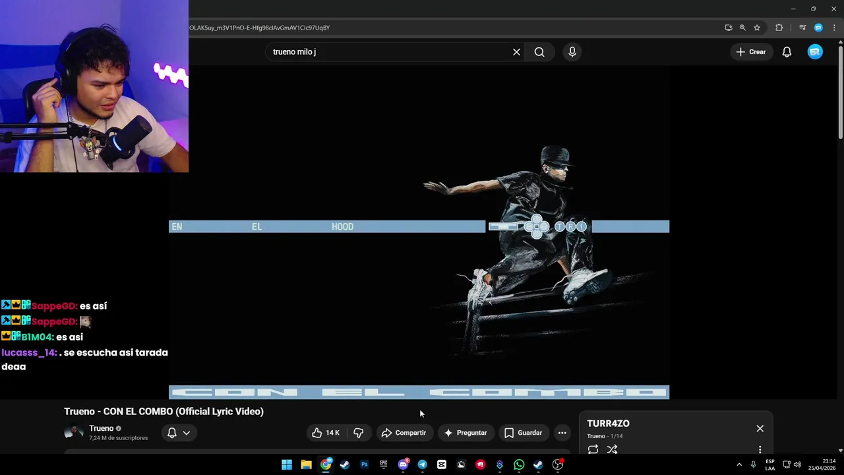Open File Explorer from taskbar
This screenshot has height=475, width=844.
coord(306,464)
